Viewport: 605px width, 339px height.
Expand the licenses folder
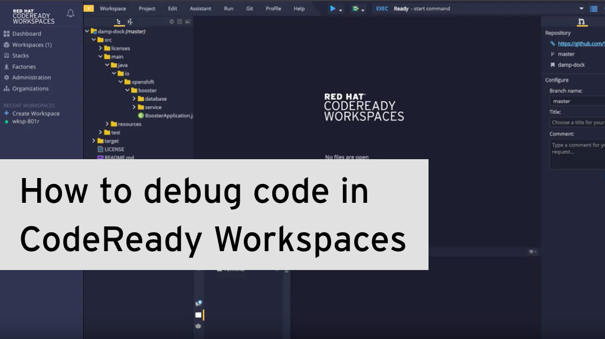click(x=100, y=48)
